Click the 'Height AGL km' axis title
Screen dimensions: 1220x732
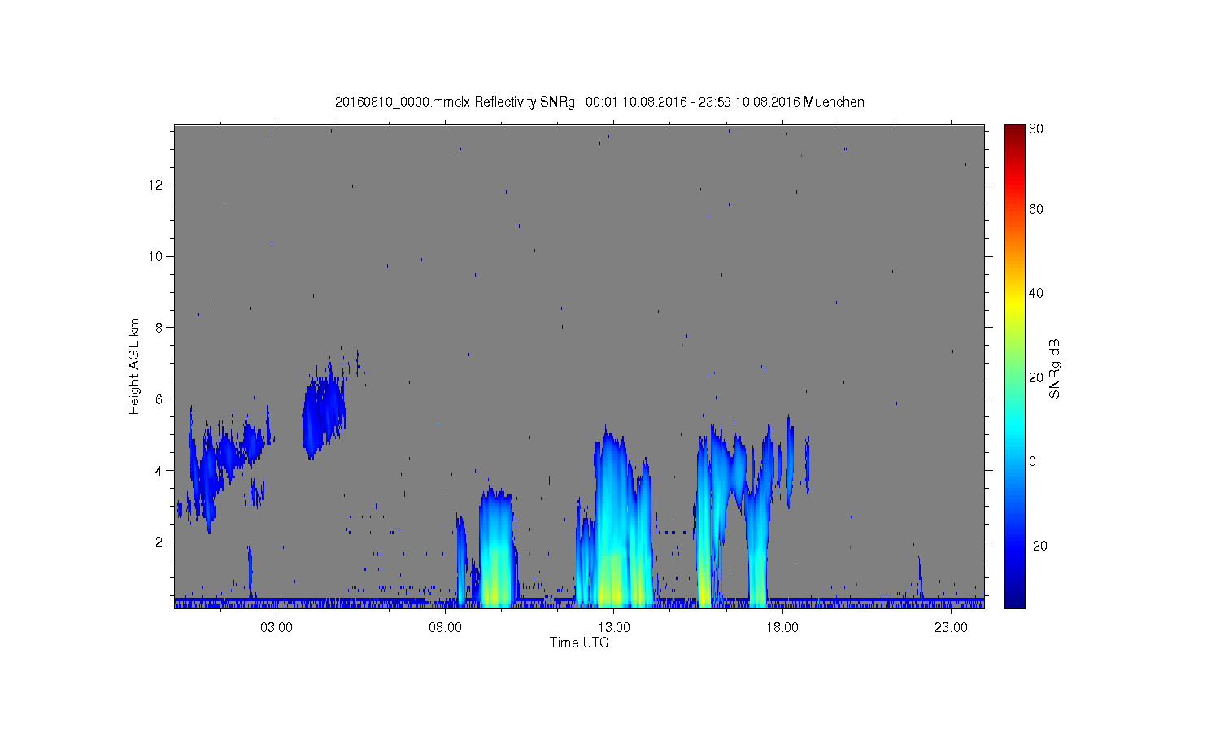click(x=134, y=366)
